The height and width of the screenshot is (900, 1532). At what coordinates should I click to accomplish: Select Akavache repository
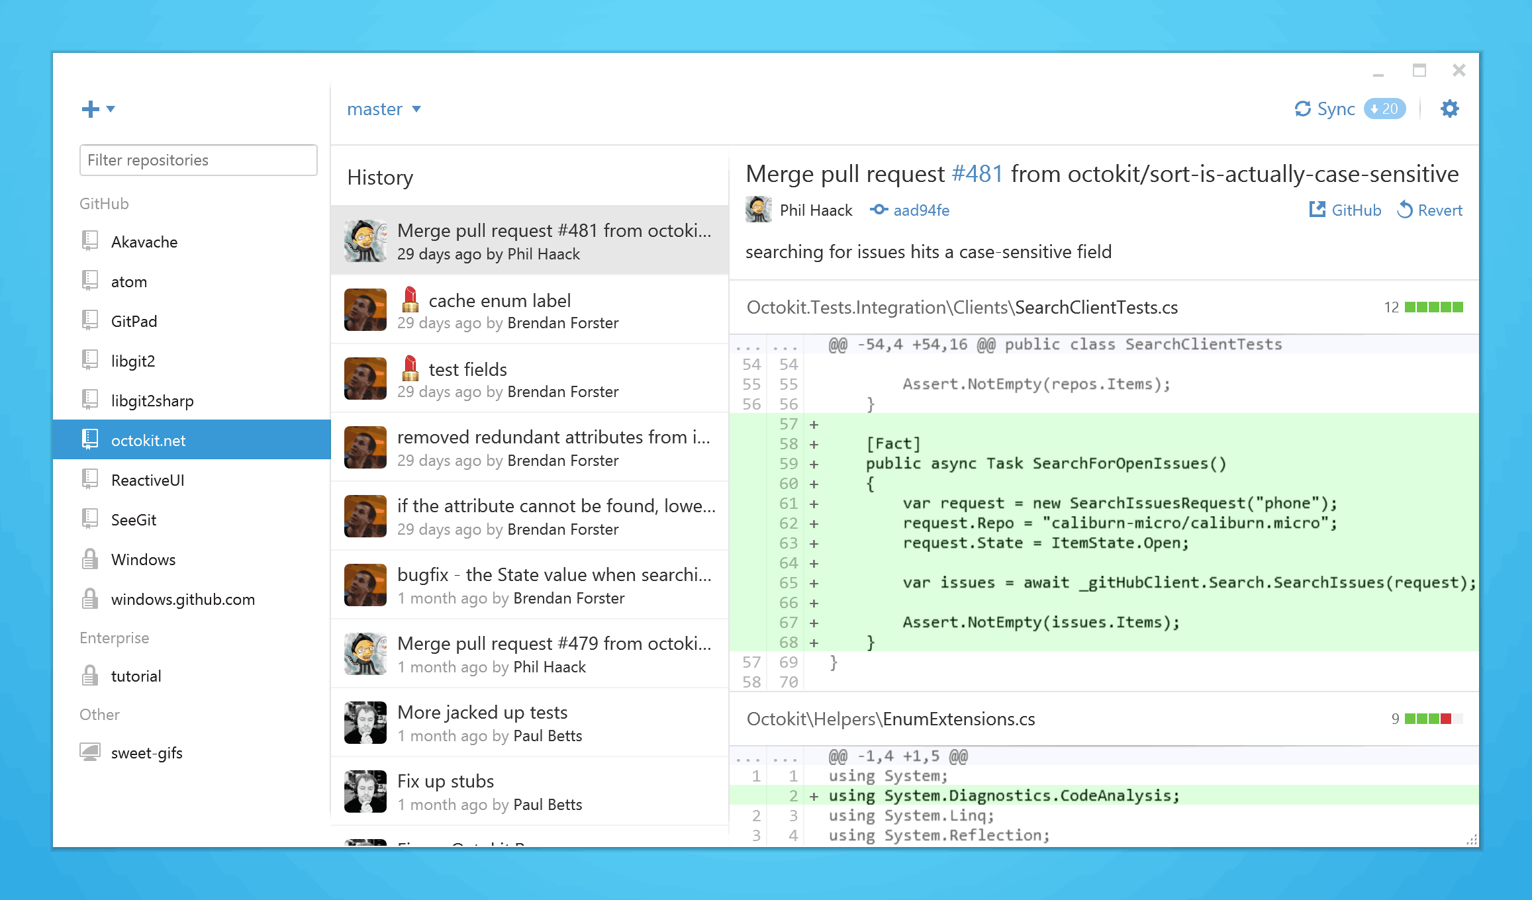pos(192,242)
